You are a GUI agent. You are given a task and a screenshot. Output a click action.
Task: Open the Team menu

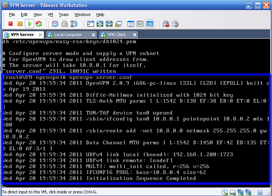tap(64, 15)
